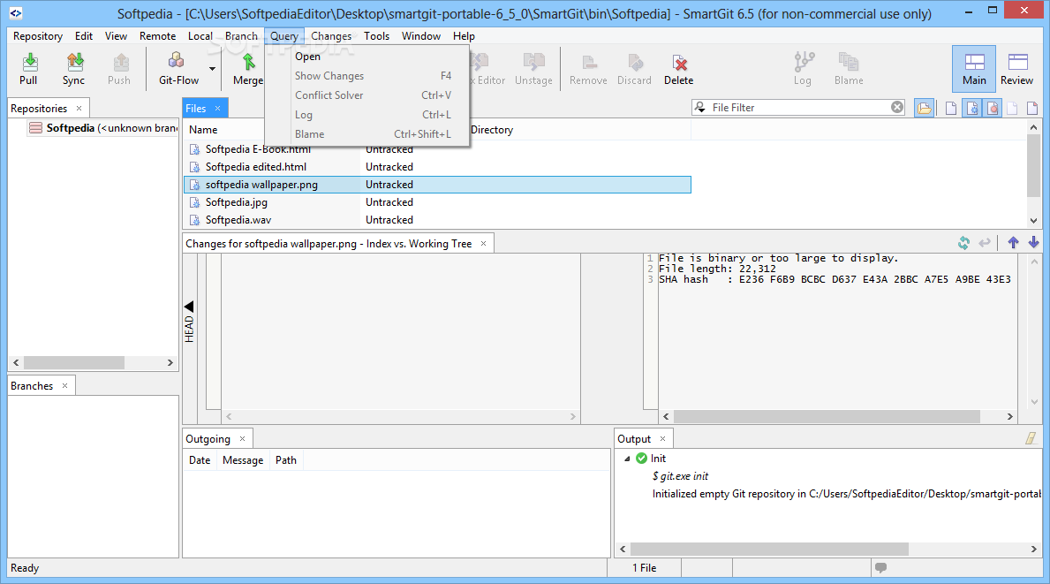Open the Repository menu
The image size is (1050, 584).
click(38, 36)
